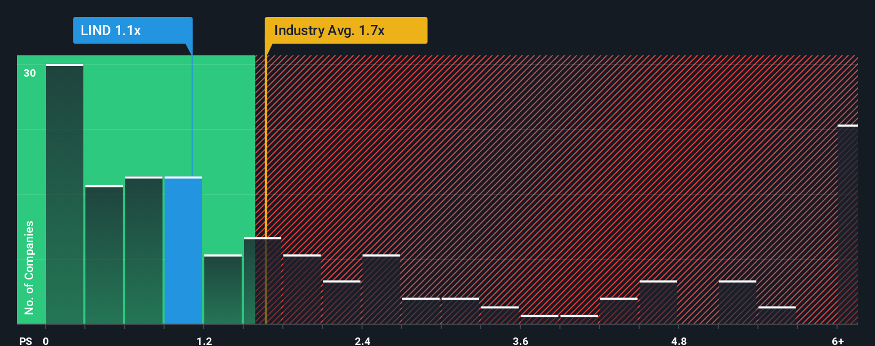Click the short green bar right of the LIND bar
Image resolution: width=875 pixels, height=346 pixels.
click(x=223, y=289)
